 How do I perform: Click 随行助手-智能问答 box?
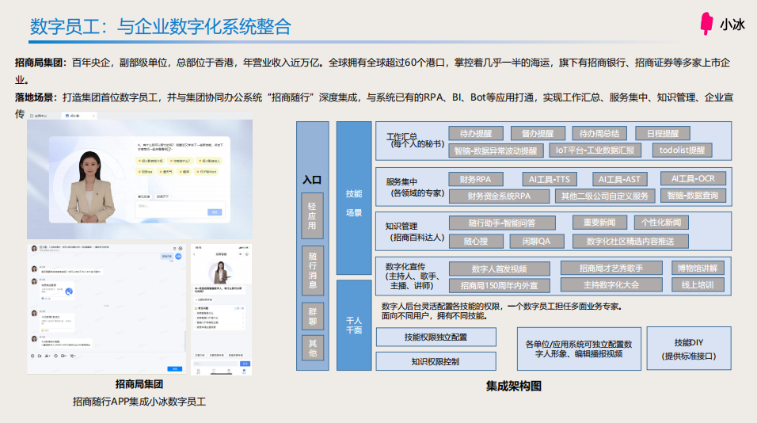pos(502,223)
